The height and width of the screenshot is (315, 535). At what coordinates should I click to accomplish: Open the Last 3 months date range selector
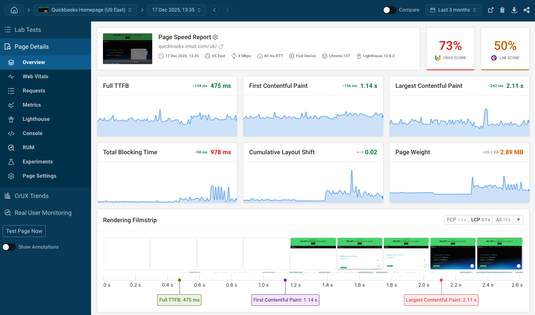coord(454,10)
